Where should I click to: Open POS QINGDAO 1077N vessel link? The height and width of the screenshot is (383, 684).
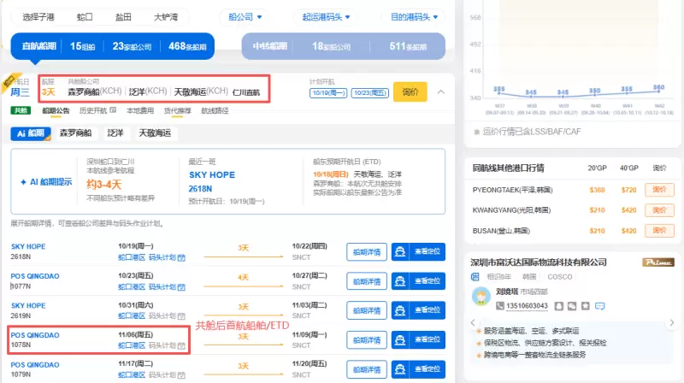click(x=35, y=276)
